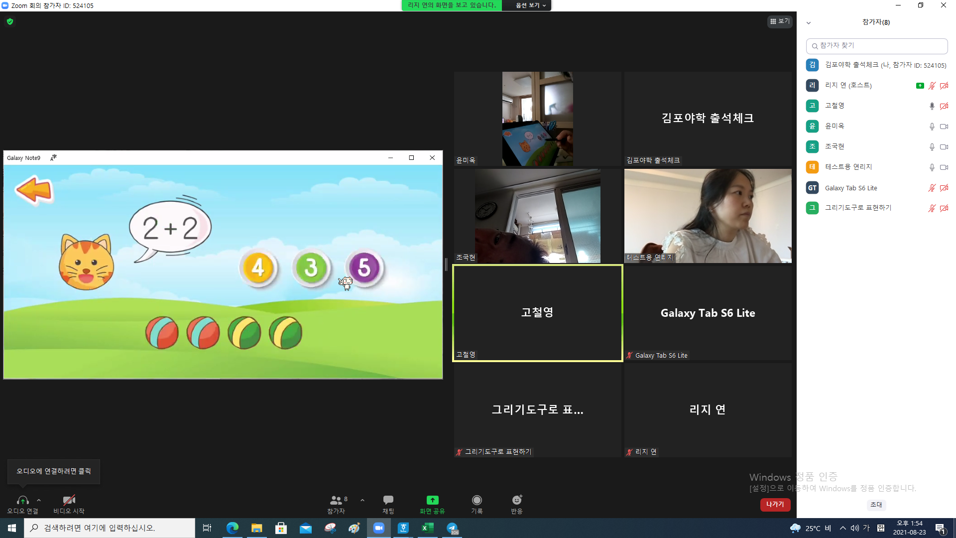The height and width of the screenshot is (538, 956).
Task: Click the green encryption shield icon
Action: (x=10, y=21)
